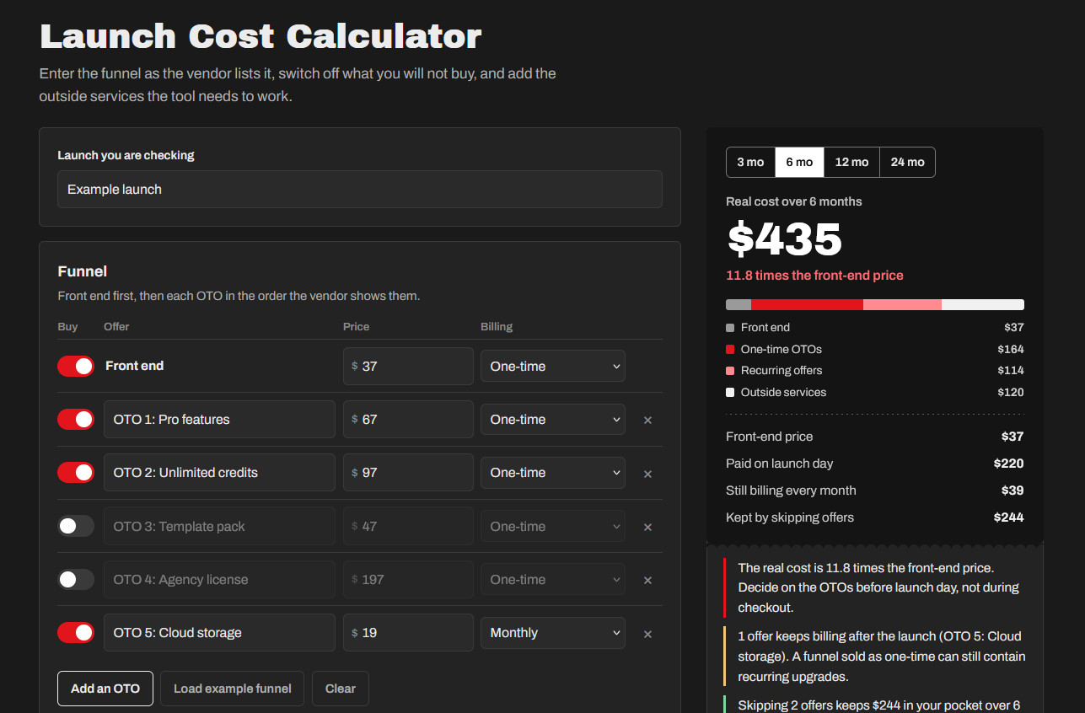Edit the OTO 1 price field showing 67
1085x713 pixels.
point(408,420)
